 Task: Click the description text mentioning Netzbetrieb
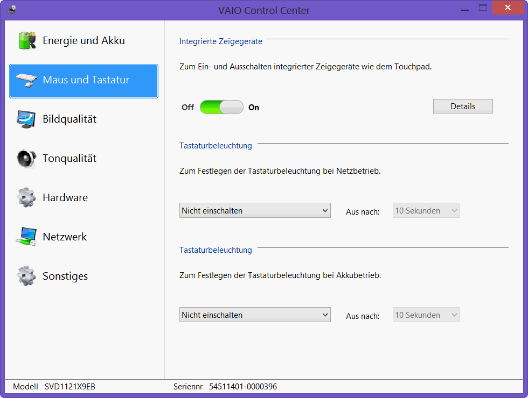point(280,171)
